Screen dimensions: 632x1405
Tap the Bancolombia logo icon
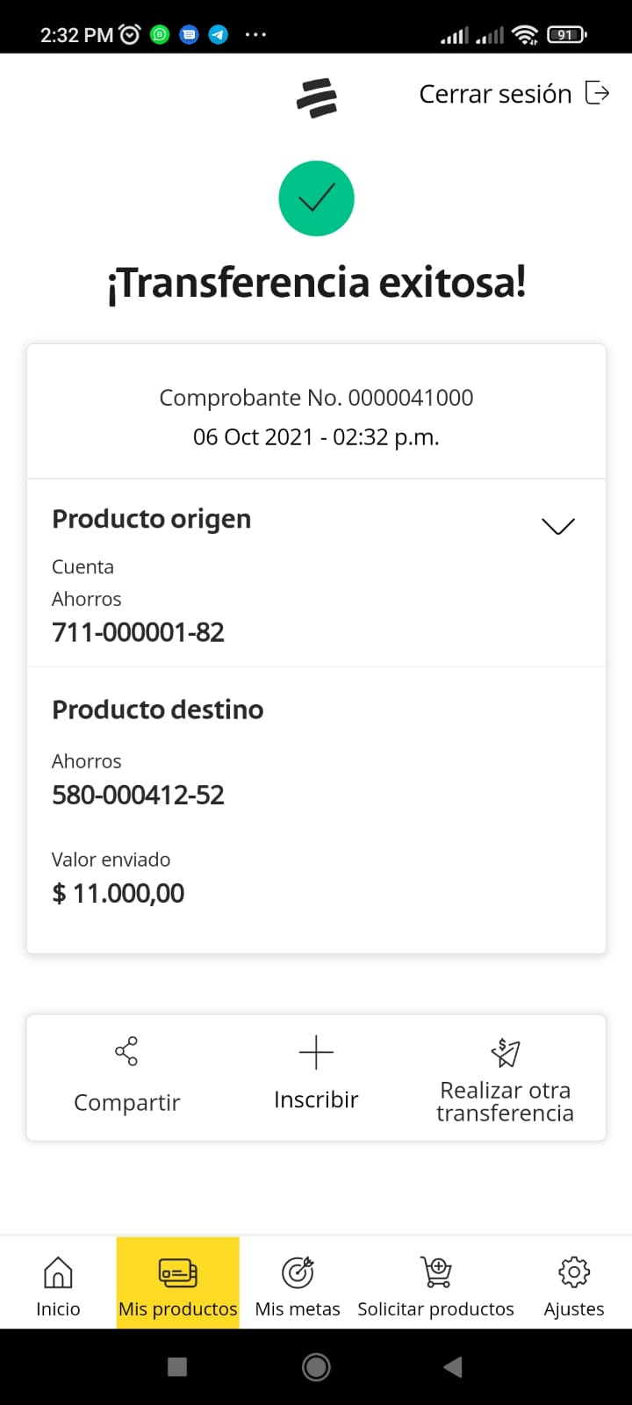click(317, 97)
